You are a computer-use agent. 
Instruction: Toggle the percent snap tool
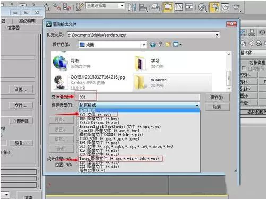[56, 7]
